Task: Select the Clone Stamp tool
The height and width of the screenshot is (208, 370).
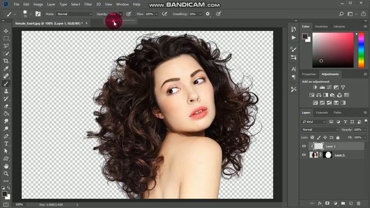Action: click(x=6, y=91)
